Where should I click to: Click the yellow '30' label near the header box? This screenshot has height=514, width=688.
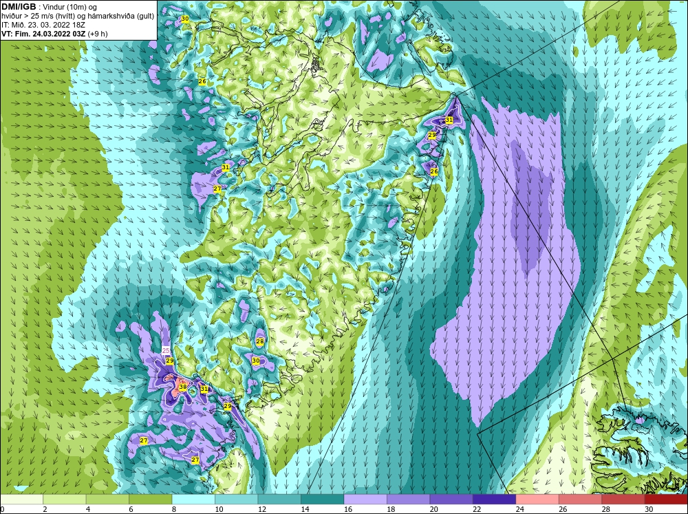click(184, 19)
